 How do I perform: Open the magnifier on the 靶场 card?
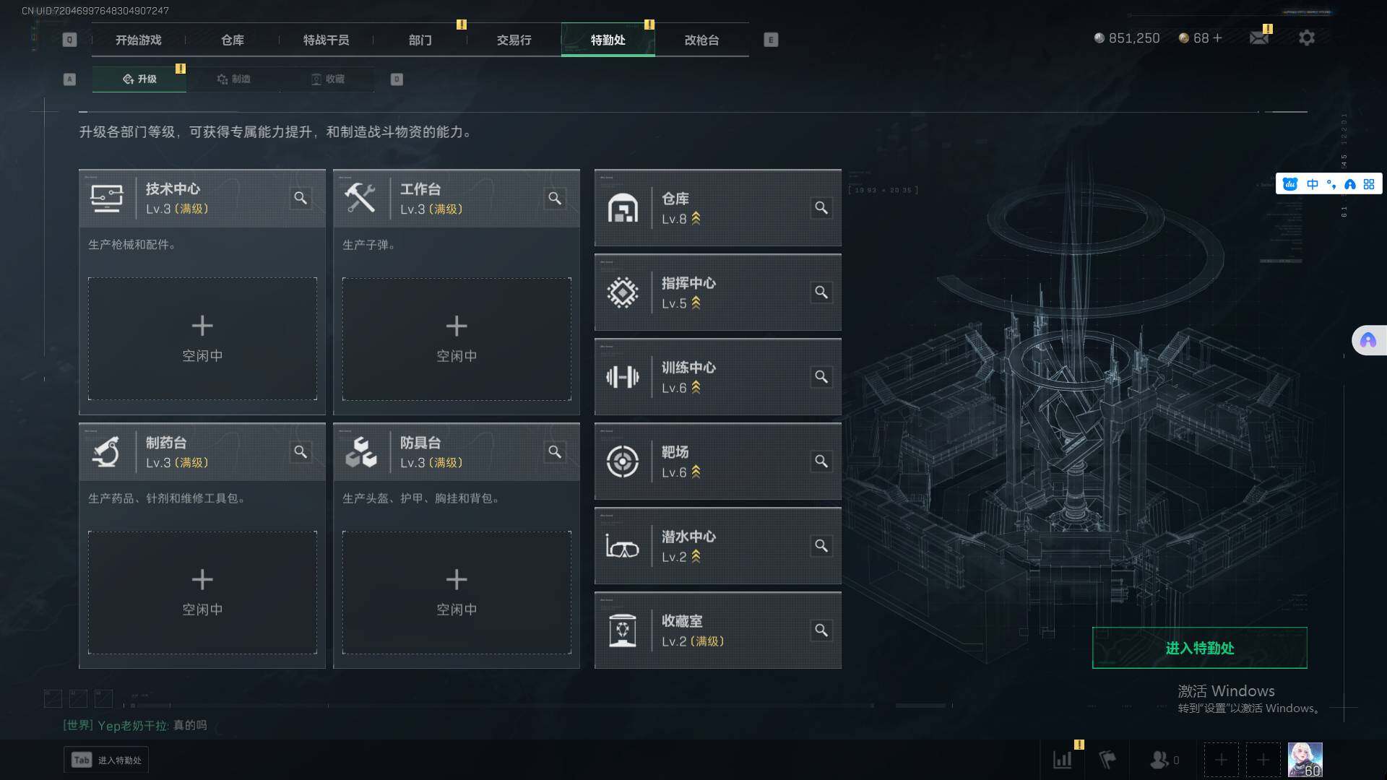click(821, 461)
